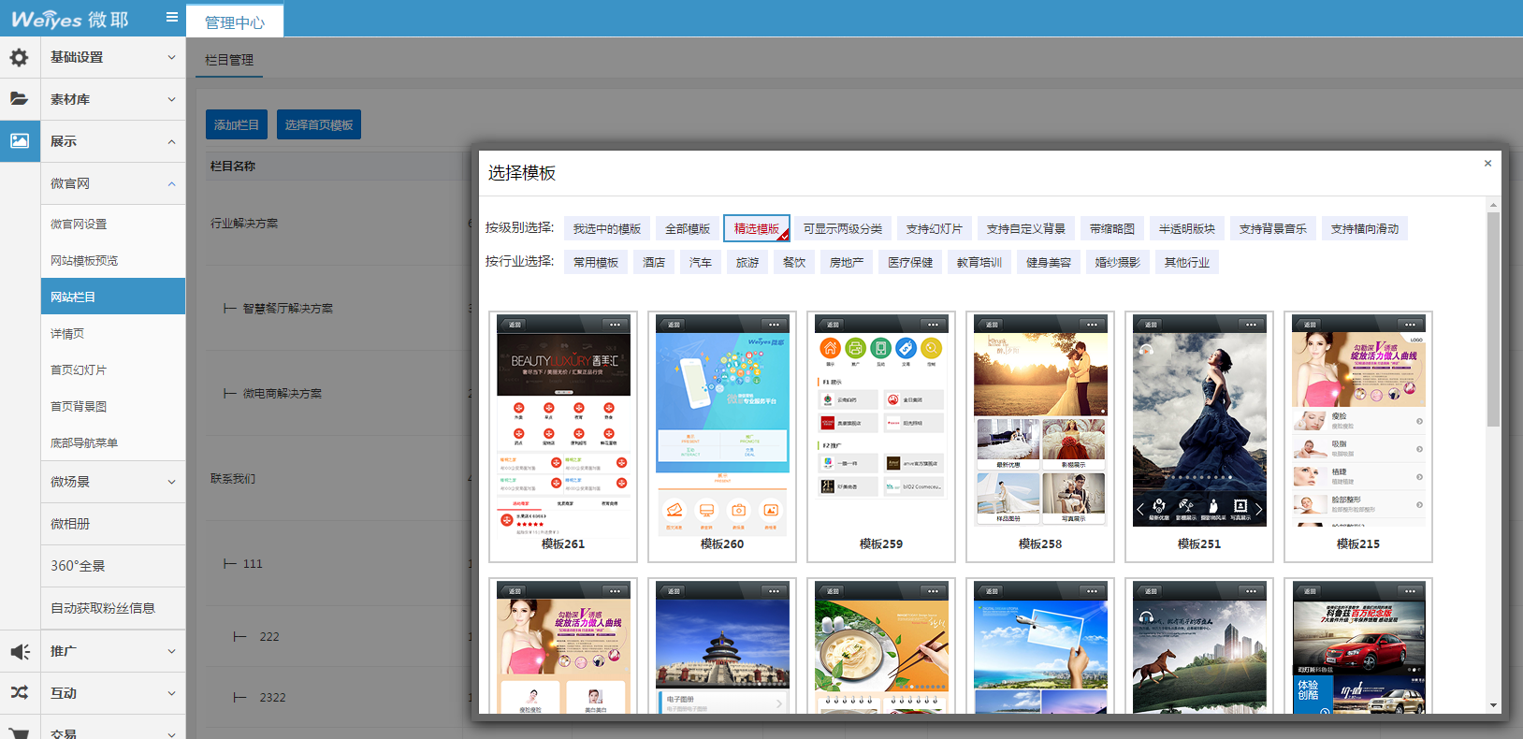Collapse the 微官网 submenu chevron

[171, 183]
